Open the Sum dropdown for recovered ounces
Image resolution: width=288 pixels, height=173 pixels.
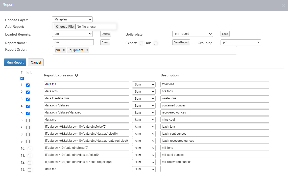143,112
